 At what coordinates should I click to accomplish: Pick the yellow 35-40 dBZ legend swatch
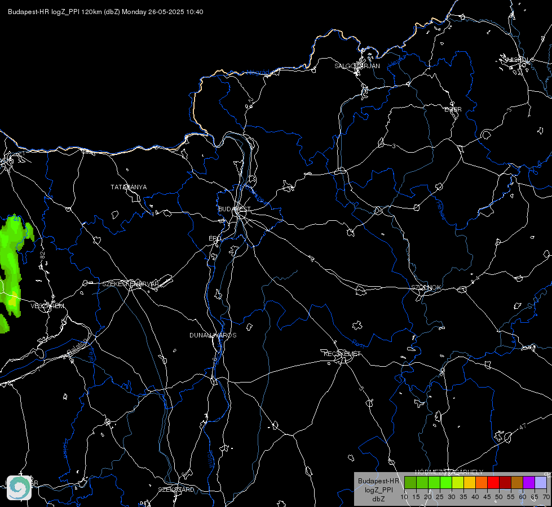470,482
